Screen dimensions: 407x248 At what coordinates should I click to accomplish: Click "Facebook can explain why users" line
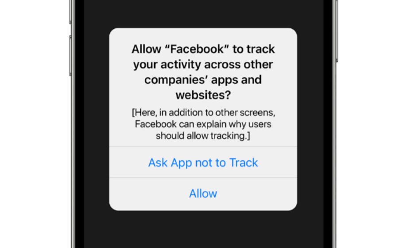point(203,124)
